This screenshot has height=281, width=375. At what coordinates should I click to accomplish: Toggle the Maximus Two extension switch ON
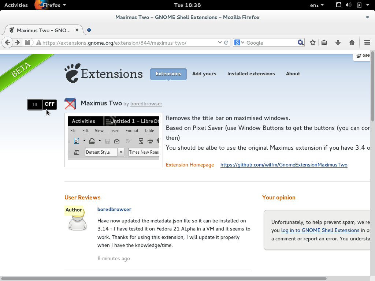(42, 104)
